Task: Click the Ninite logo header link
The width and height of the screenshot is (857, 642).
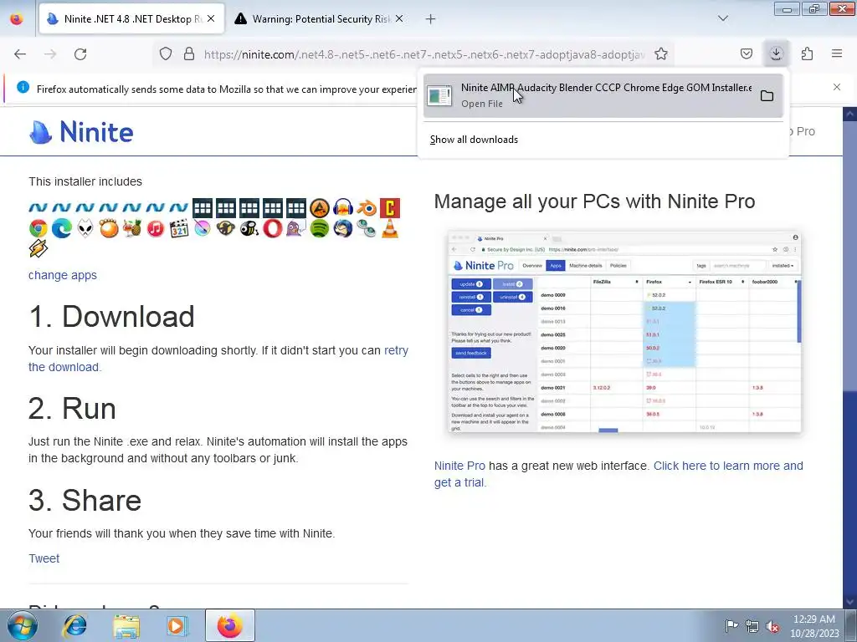Action: tap(81, 131)
